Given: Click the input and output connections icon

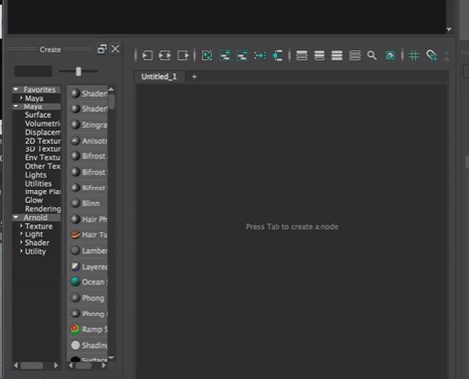Looking at the screenshot, I should tap(165, 55).
